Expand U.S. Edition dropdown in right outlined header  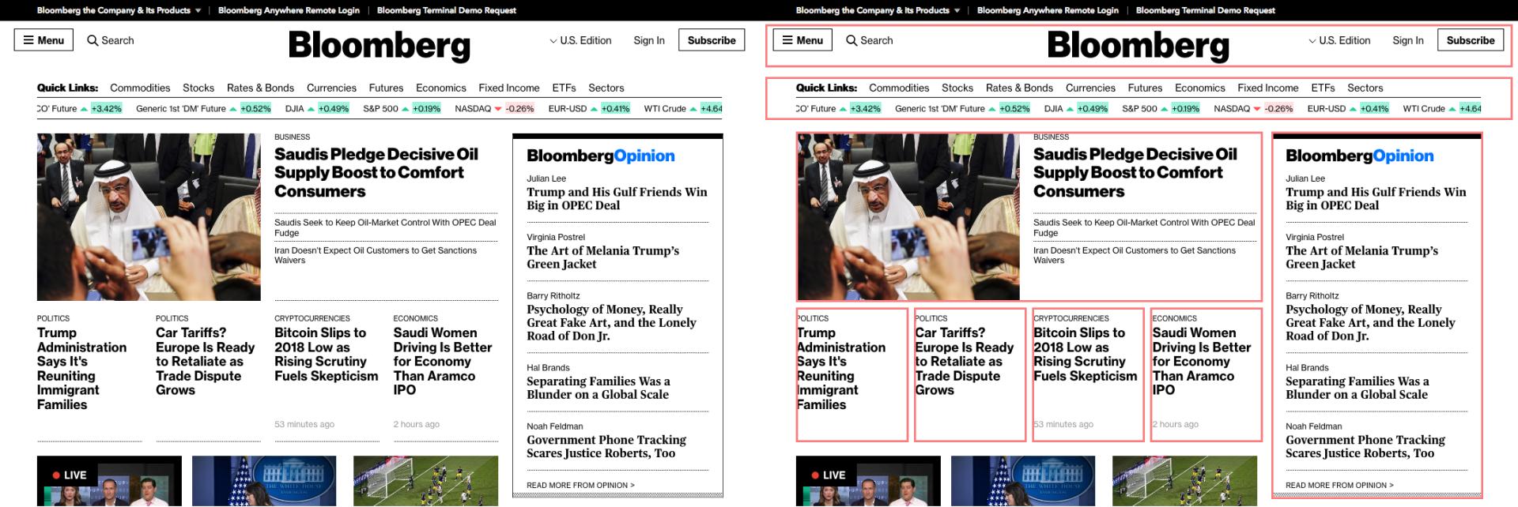coord(1340,40)
